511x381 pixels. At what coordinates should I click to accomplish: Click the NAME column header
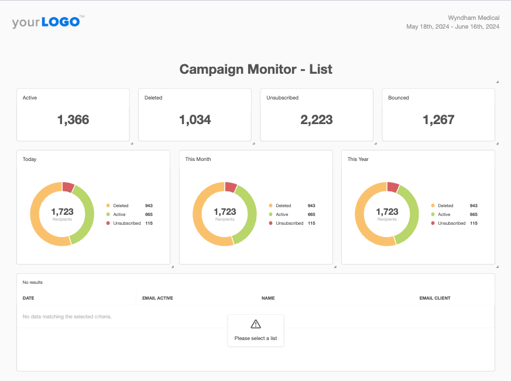[268, 298]
